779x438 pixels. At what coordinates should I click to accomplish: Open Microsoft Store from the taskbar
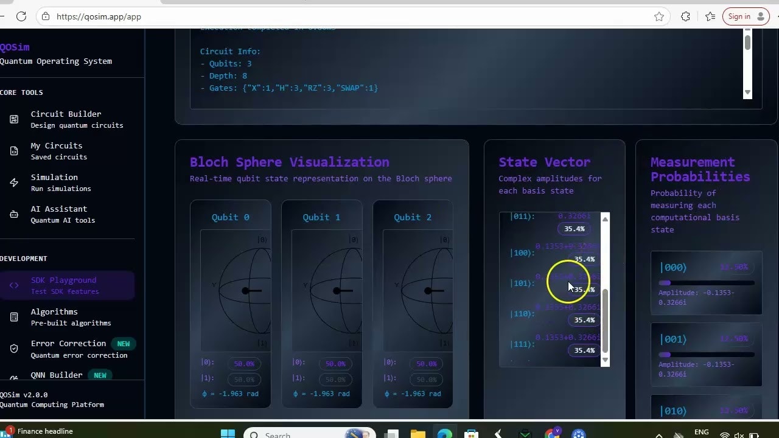pos(472,434)
